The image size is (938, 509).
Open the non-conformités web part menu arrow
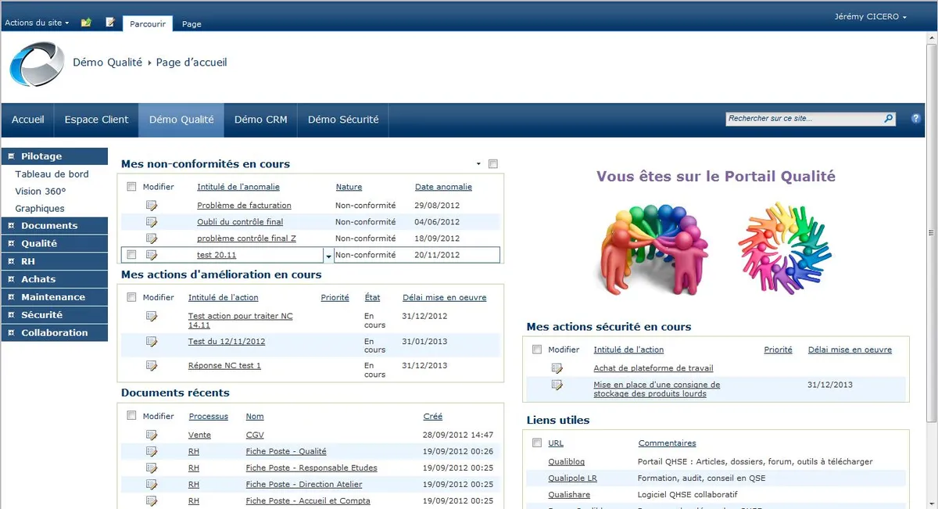click(x=478, y=164)
